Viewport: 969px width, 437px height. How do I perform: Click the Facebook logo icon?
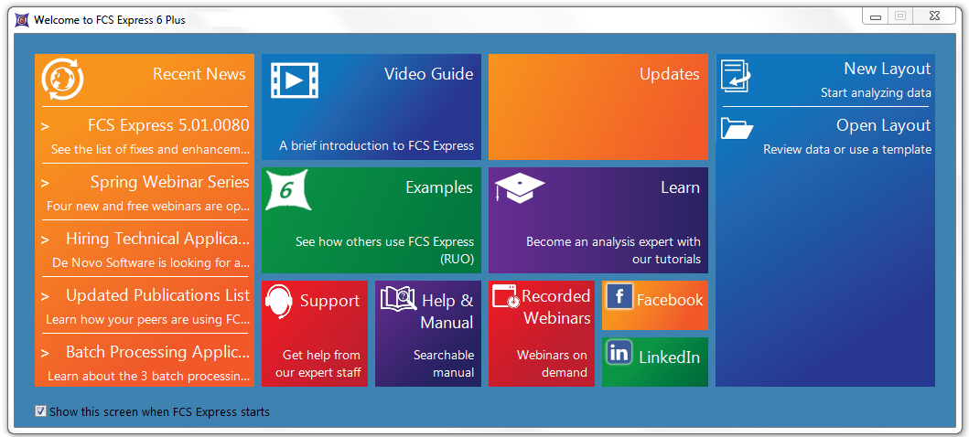pyautogui.click(x=619, y=296)
